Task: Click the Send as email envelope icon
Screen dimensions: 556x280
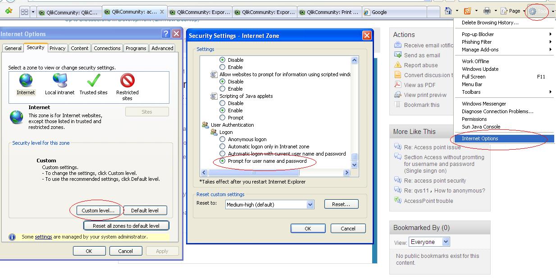Action: pos(398,55)
